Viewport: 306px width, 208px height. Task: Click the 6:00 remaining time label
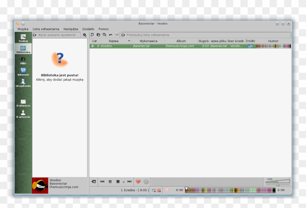coord(281,190)
